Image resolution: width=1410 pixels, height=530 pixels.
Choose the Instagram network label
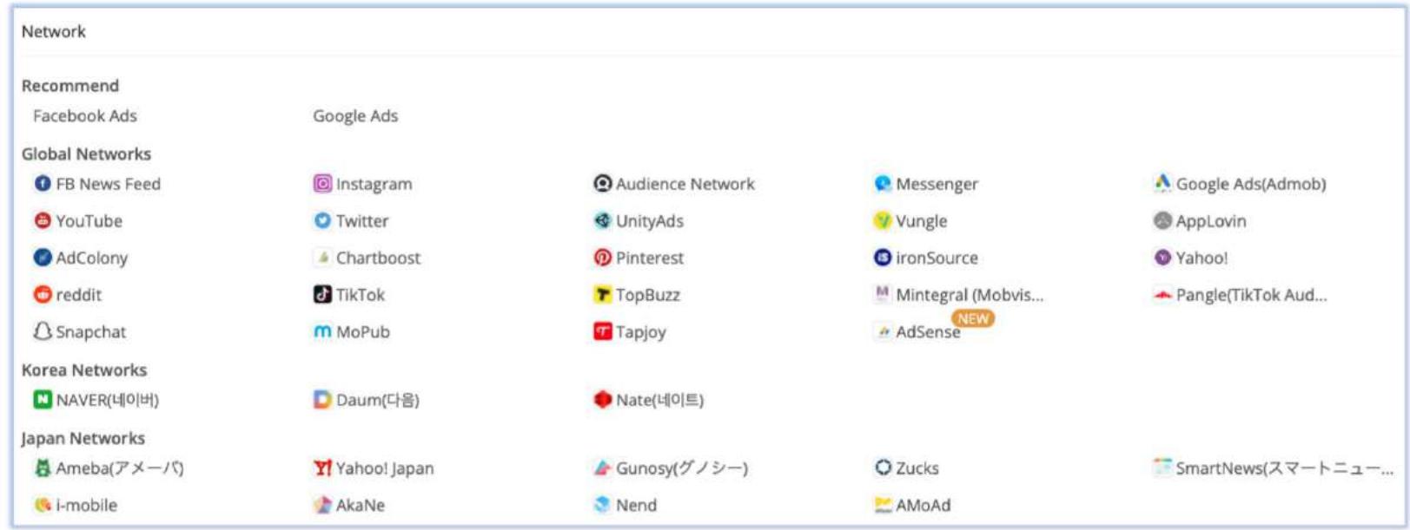(374, 184)
